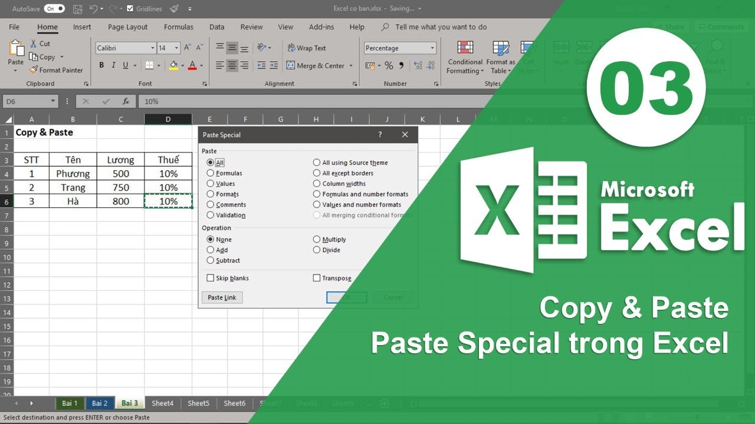The image size is (755, 424).
Task: Select the Formats paste option
Action: coord(211,194)
